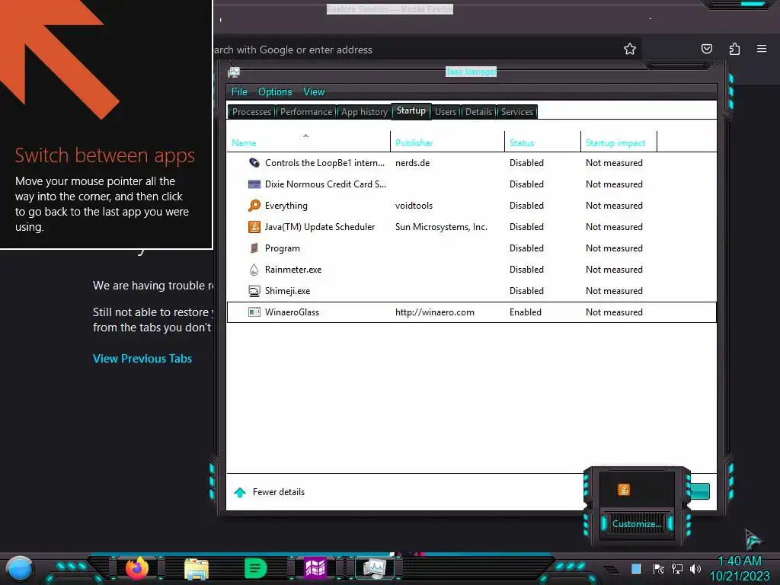Open the volume speaker tray icon
Viewport: 780px width, 585px height.
click(695, 568)
